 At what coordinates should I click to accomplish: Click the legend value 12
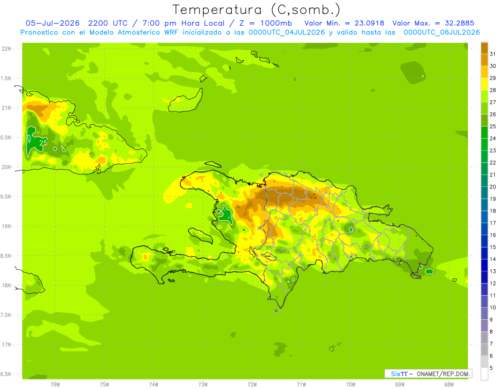point(493,283)
